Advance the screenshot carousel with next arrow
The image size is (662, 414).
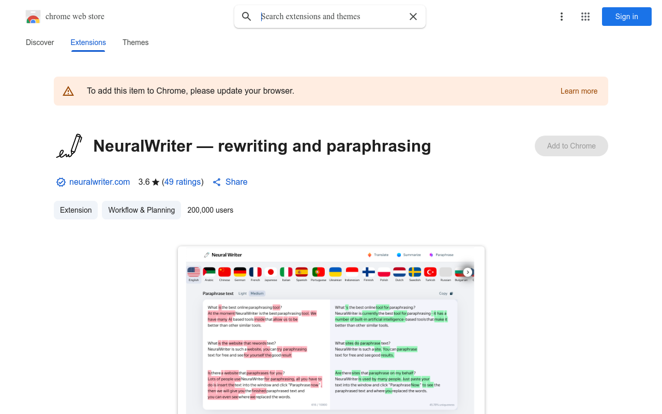pos(468,272)
